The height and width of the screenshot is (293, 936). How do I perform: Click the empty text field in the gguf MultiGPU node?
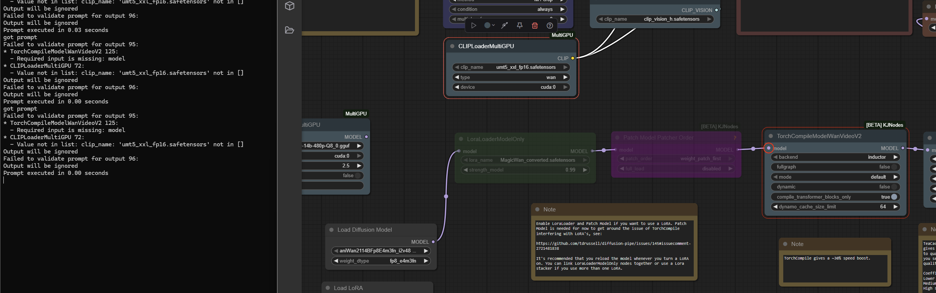(333, 185)
